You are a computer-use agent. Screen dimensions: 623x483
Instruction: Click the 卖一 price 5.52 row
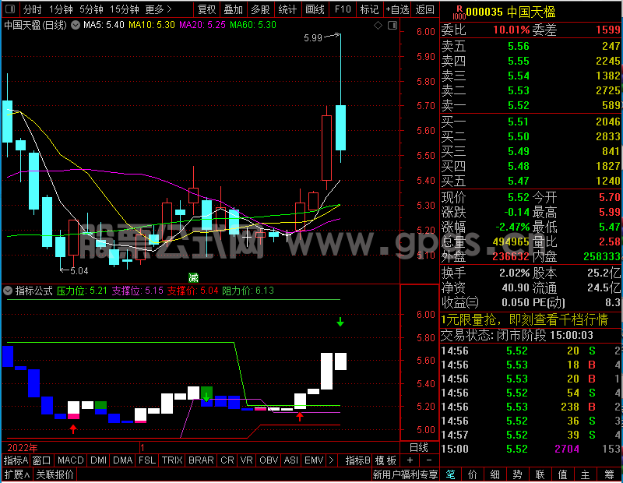click(x=531, y=105)
